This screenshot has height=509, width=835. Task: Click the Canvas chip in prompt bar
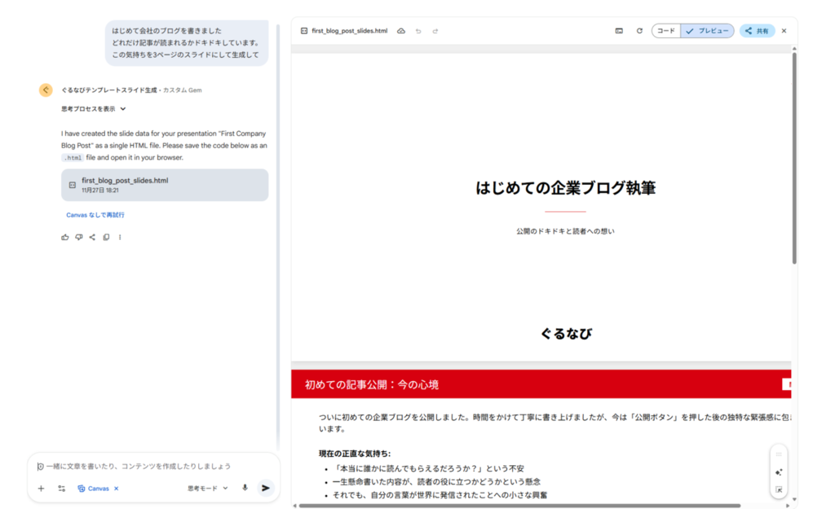(x=93, y=489)
